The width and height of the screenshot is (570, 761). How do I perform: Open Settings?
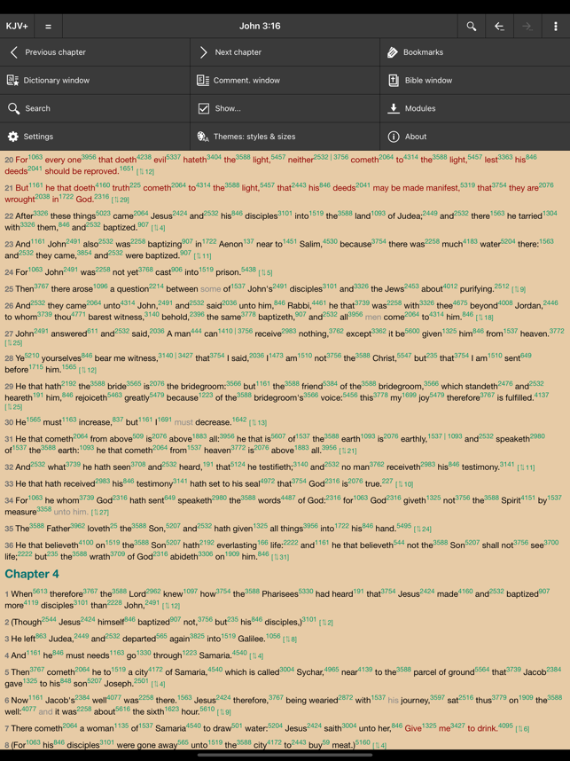point(95,137)
